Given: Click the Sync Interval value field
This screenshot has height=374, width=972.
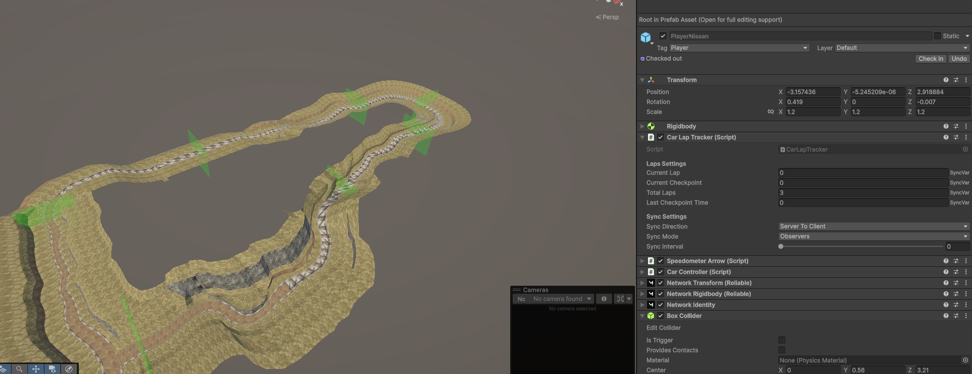Looking at the screenshot, I should click(958, 246).
